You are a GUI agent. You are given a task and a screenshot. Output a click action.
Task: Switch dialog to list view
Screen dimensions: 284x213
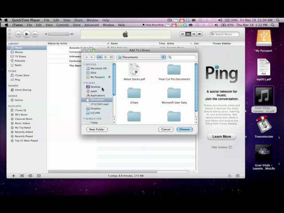[106, 57]
